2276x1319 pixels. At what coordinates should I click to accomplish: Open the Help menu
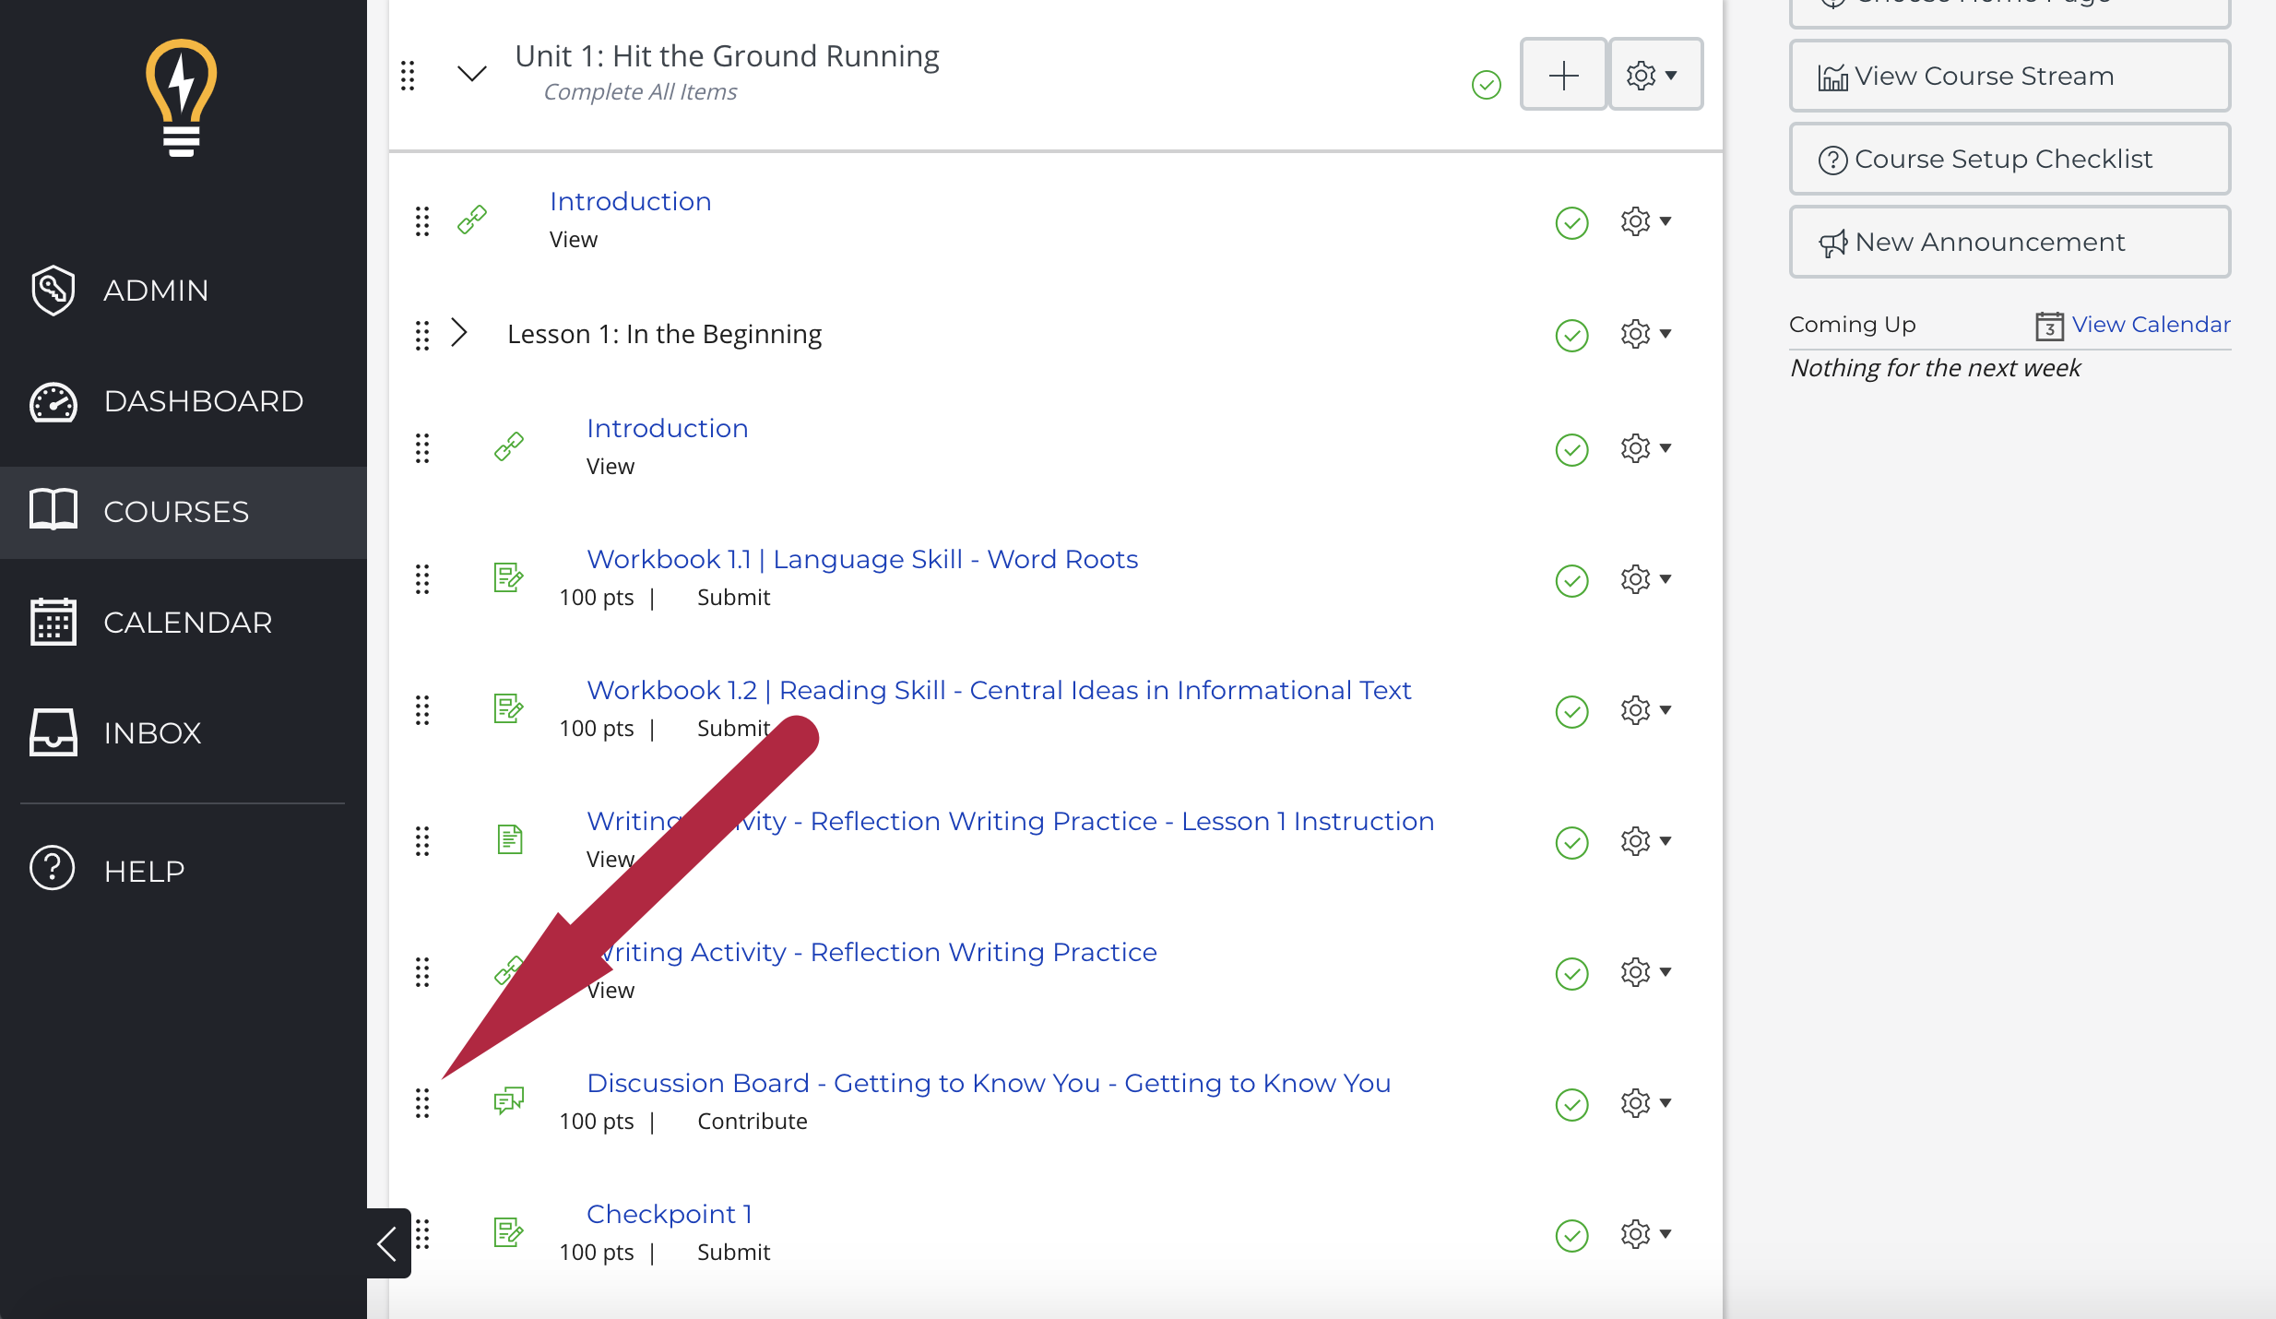[x=184, y=871]
